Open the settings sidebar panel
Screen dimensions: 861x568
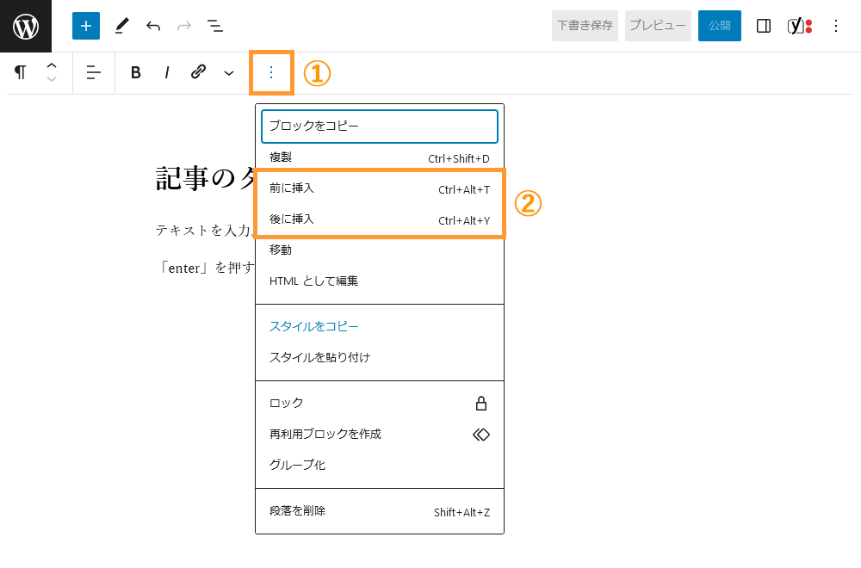click(763, 26)
